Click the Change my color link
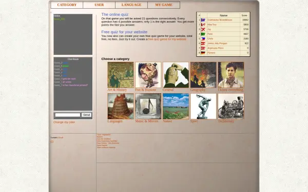This screenshot has width=308, height=192. pyautogui.click(x=64, y=122)
